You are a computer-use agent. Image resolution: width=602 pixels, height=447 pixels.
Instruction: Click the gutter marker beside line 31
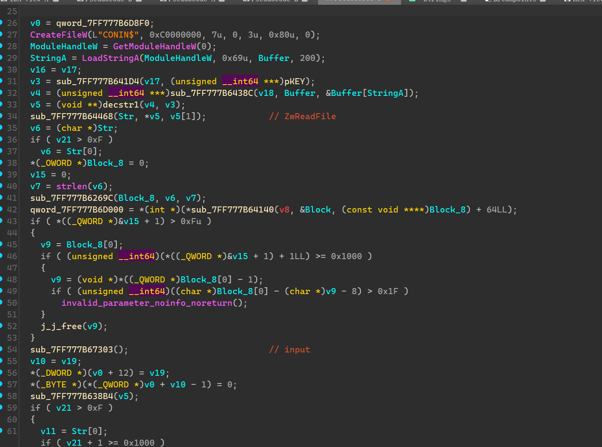point(1,81)
